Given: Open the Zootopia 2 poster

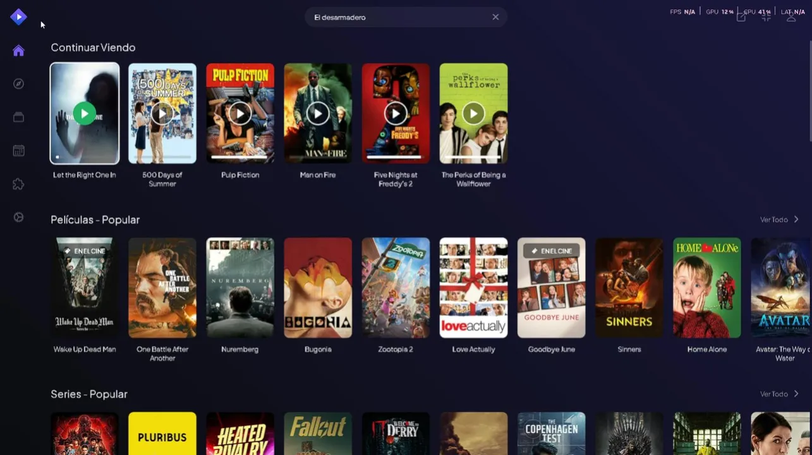Looking at the screenshot, I should coord(396,288).
